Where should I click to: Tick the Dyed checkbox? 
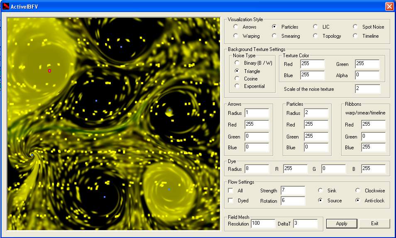[x=231, y=201]
